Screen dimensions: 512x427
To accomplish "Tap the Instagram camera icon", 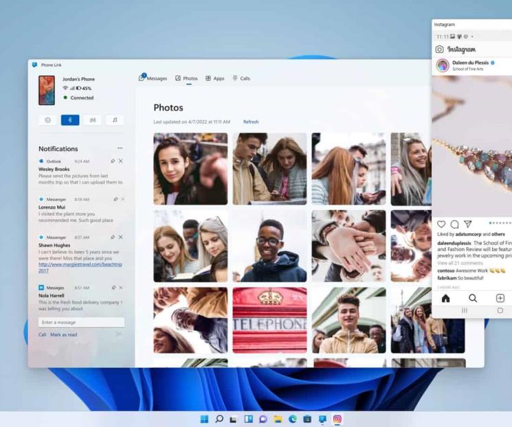I will (440, 49).
